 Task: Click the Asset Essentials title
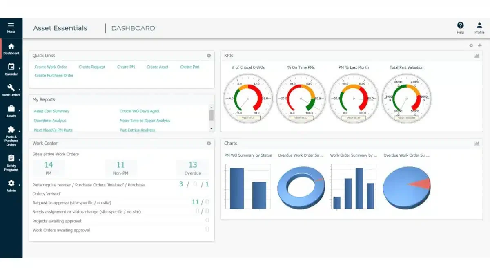pyautogui.click(x=60, y=28)
